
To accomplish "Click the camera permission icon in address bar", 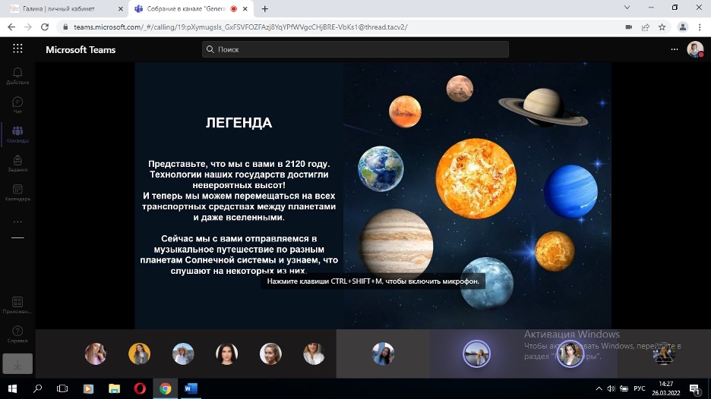I will click(628, 27).
